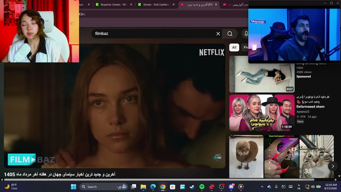Close the active YouTube tab marked (87)
The width and height of the screenshot is (341, 192).
(x=216, y=5)
